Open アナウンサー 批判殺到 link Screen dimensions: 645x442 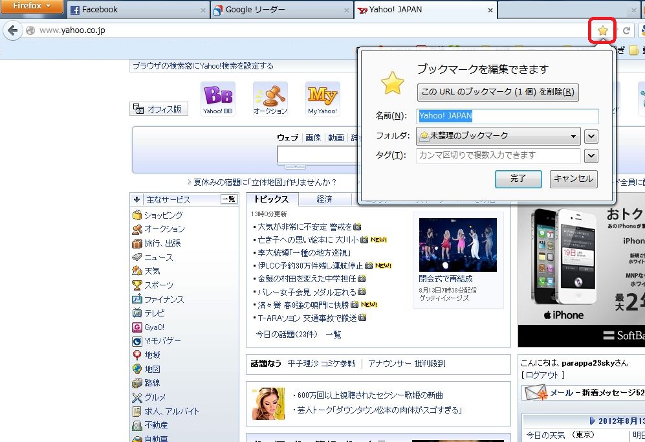coord(407,364)
